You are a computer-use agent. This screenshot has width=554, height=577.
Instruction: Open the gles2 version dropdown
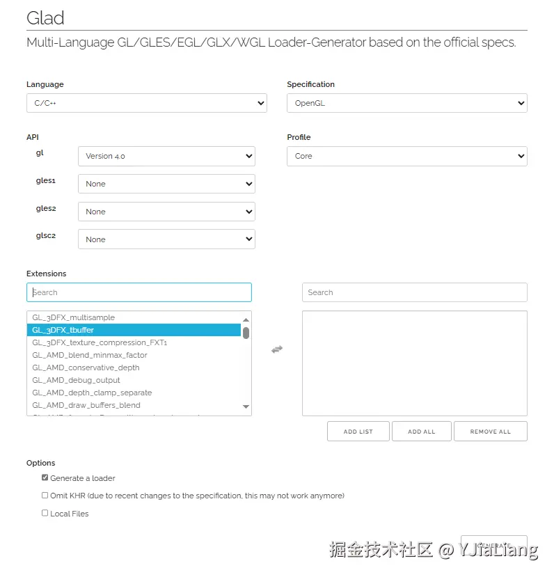[166, 212]
